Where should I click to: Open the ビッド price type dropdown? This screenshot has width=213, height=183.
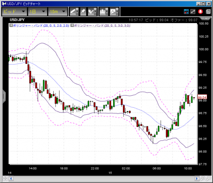[14, 12]
